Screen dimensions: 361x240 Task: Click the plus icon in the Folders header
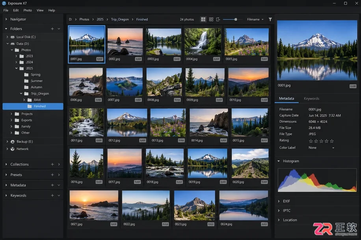(52, 29)
